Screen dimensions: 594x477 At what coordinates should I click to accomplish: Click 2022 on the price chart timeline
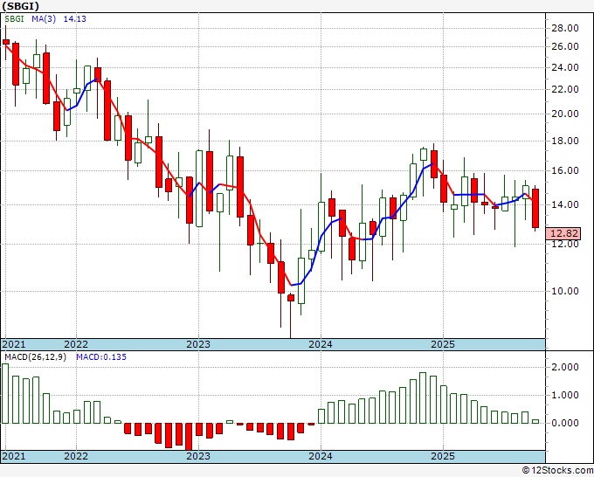click(x=76, y=344)
